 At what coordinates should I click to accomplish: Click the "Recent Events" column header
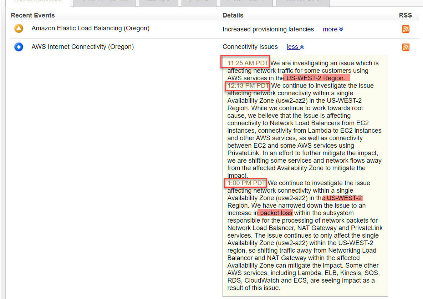click(33, 15)
